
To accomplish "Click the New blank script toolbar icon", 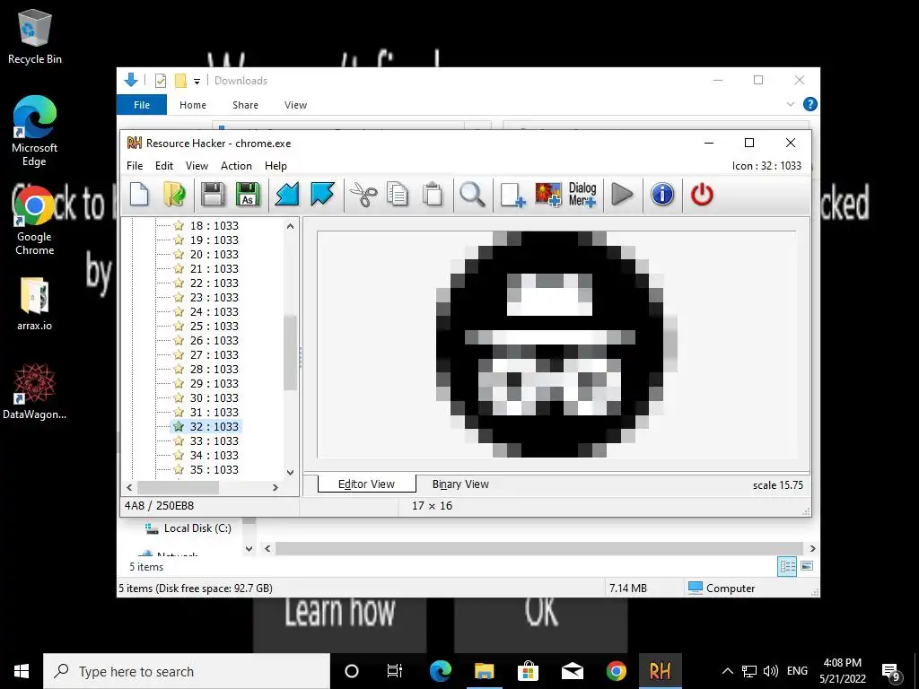I will [139, 195].
